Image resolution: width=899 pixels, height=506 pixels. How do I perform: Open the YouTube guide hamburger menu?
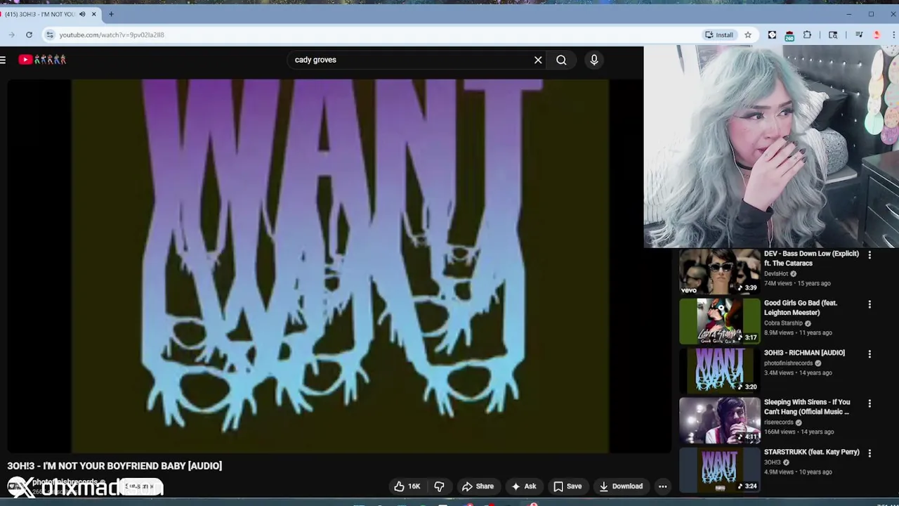(4, 60)
